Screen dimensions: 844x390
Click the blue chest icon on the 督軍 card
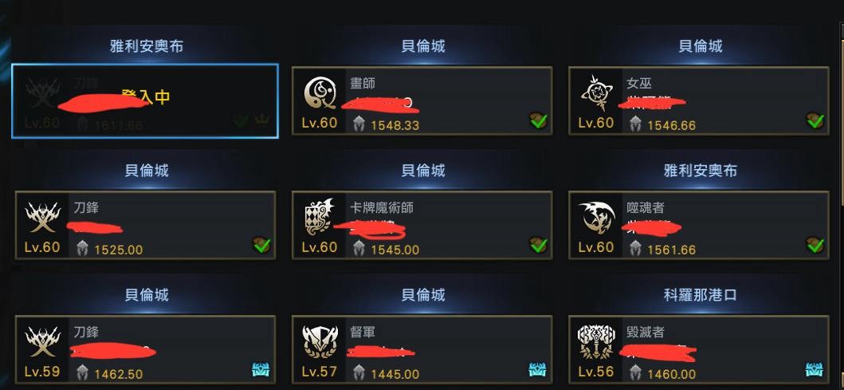coord(537,369)
